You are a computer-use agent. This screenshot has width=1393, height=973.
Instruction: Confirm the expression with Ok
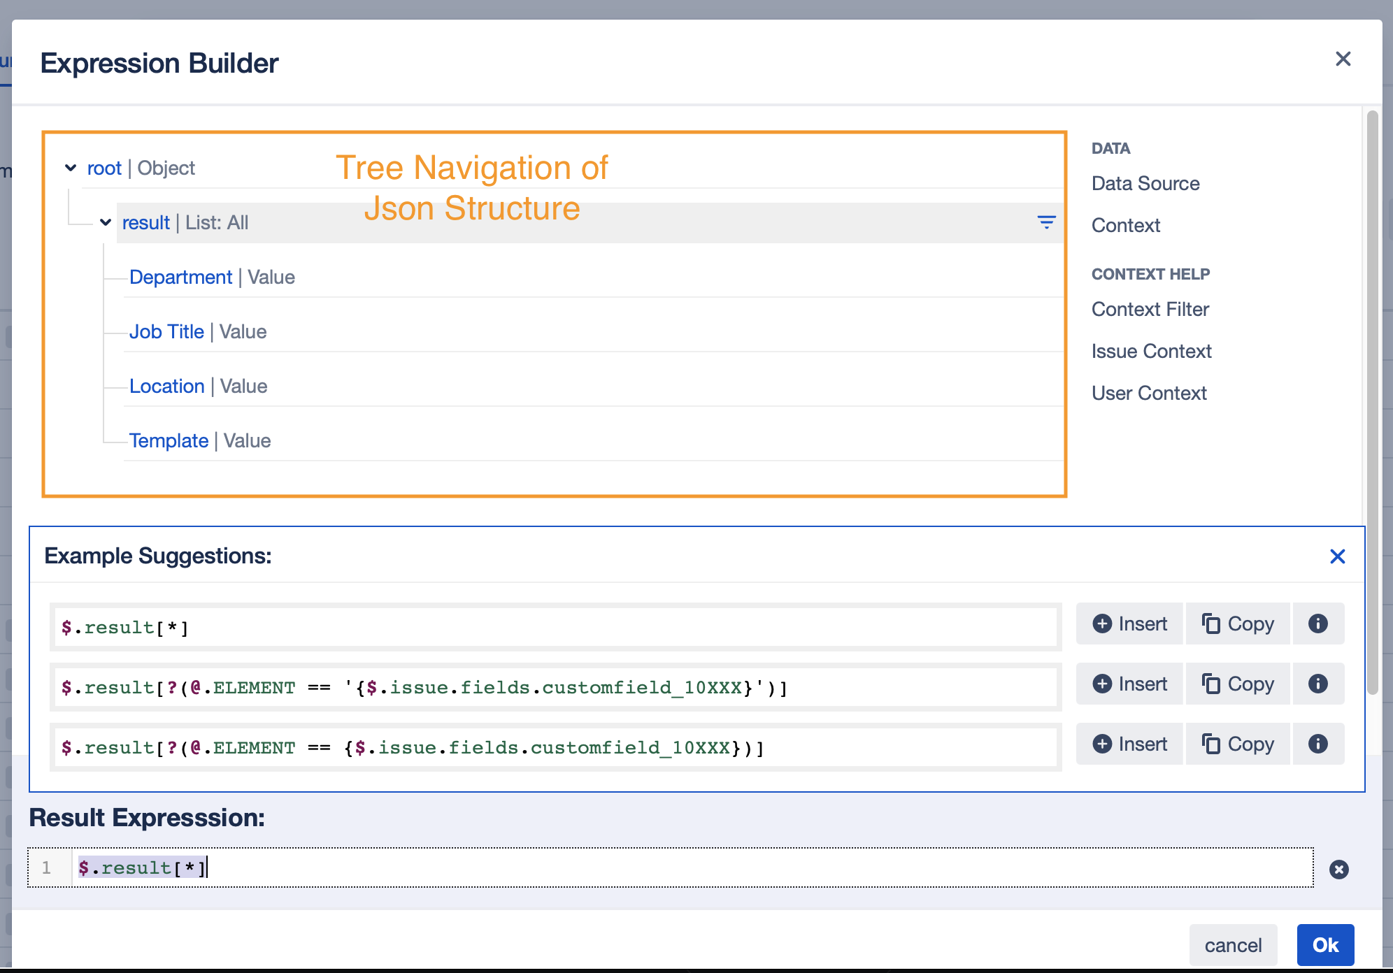(x=1324, y=944)
